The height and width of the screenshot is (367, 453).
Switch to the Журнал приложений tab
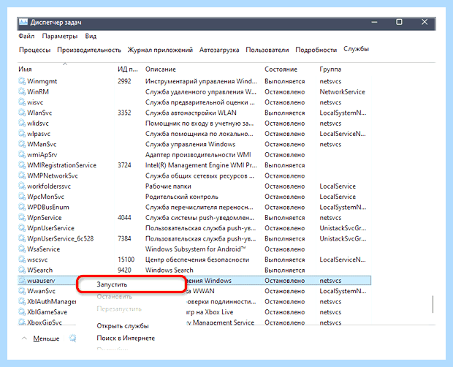tap(160, 50)
